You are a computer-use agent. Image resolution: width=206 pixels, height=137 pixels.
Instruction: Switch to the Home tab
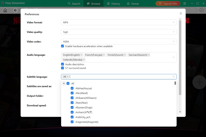[133, 4]
